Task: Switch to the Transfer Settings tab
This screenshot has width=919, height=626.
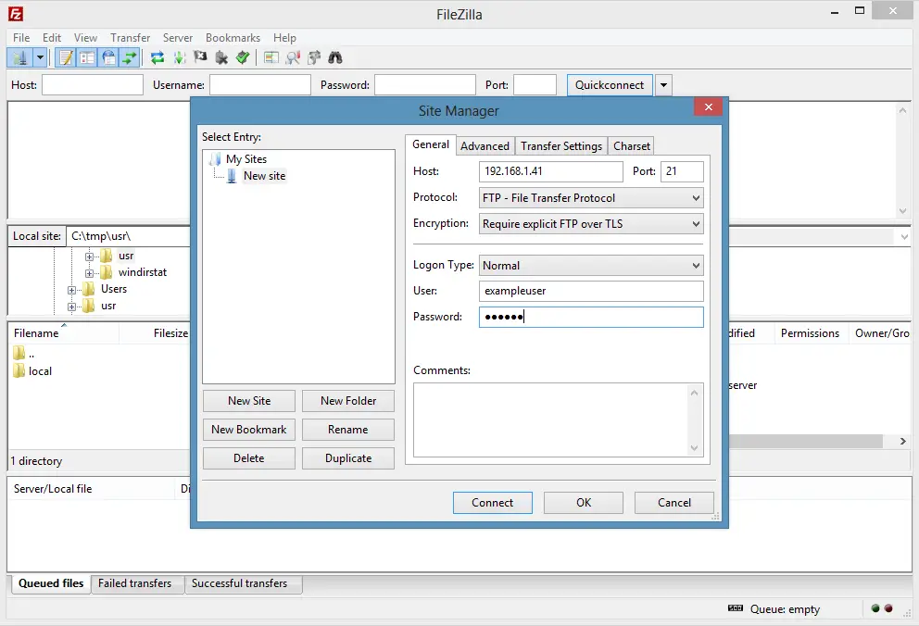Action: [x=560, y=145]
